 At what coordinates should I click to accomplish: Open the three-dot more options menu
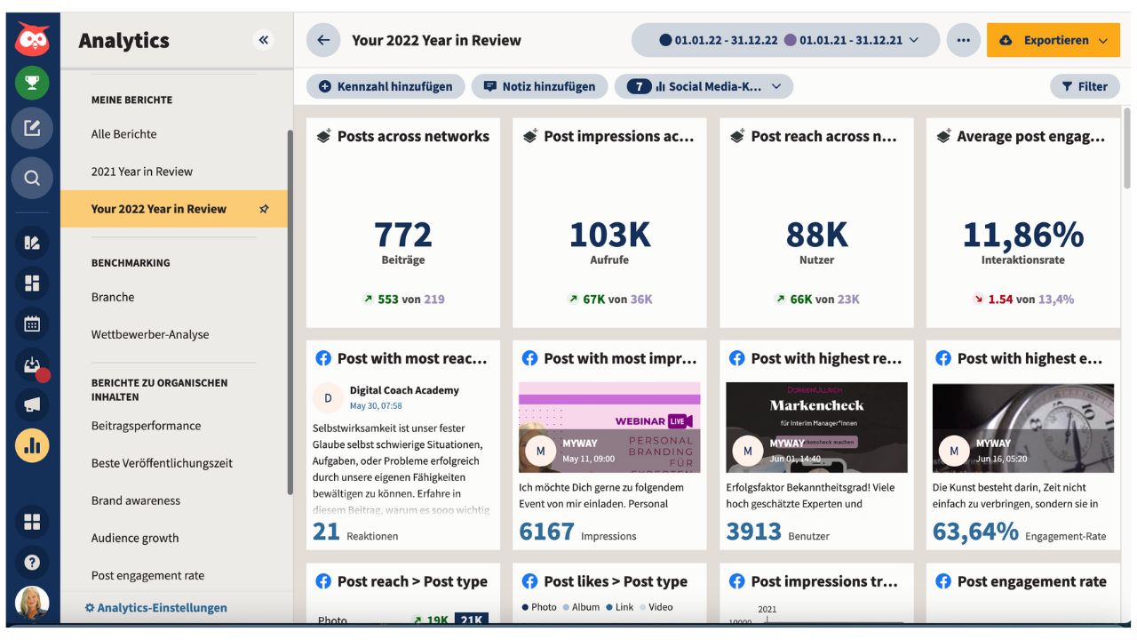click(x=963, y=39)
